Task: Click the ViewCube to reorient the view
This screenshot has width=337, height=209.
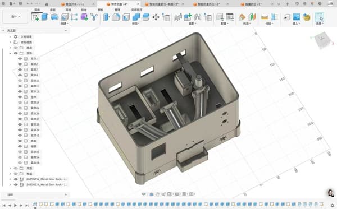Action: pos(322,40)
